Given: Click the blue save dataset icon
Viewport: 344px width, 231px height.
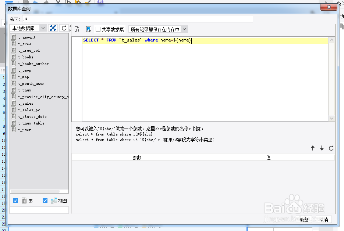Looking at the screenshot, I should point(88,29).
